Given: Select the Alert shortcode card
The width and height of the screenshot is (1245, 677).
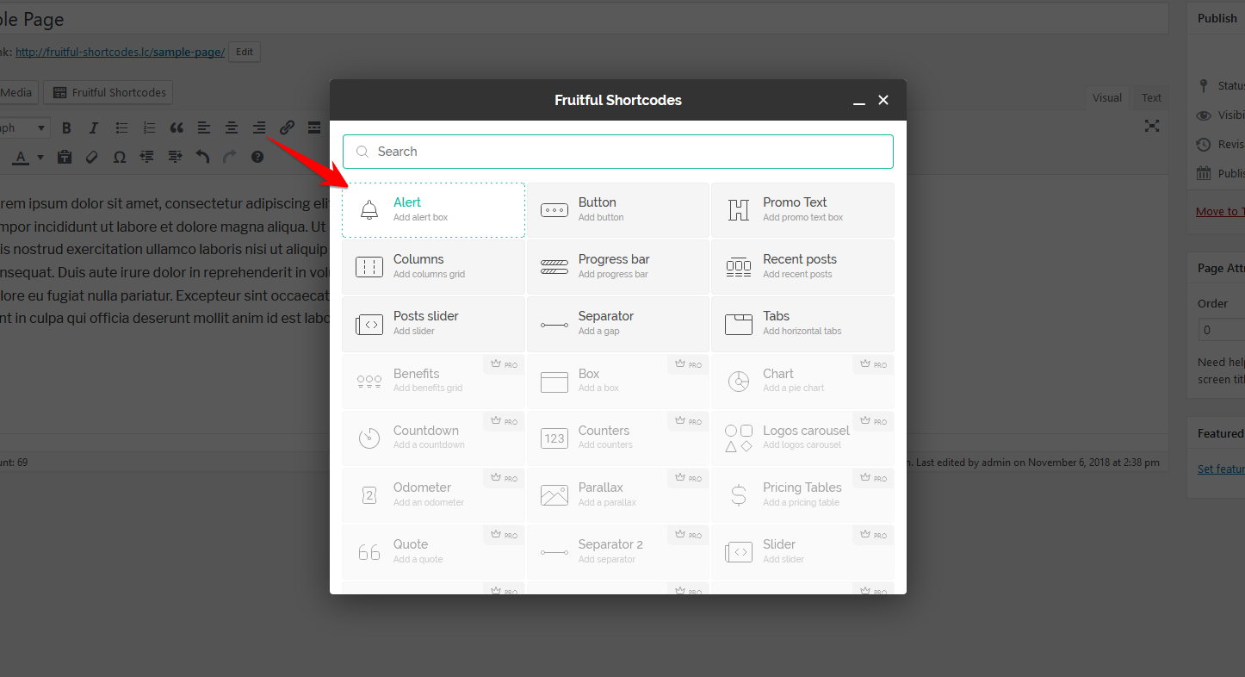Looking at the screenshot, I should point(433,210).
